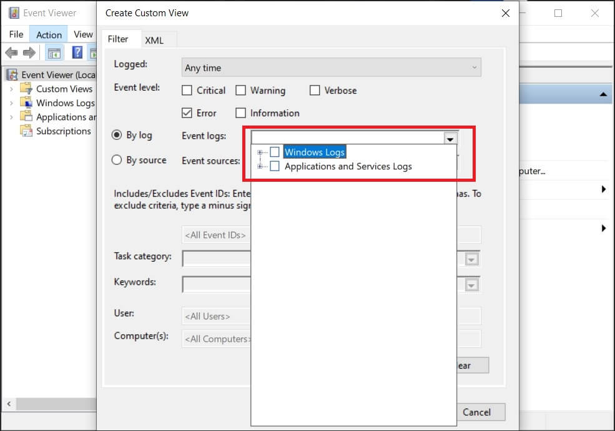The image size is (615, 431).
Task: Select the By source radio button
Action: point(116,160)
